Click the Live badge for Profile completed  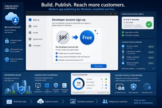pos(151,58)
